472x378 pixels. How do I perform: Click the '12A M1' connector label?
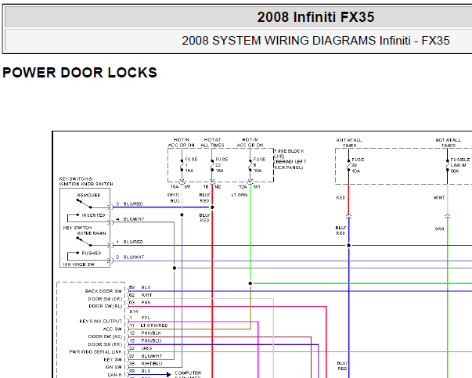(250, 187)
